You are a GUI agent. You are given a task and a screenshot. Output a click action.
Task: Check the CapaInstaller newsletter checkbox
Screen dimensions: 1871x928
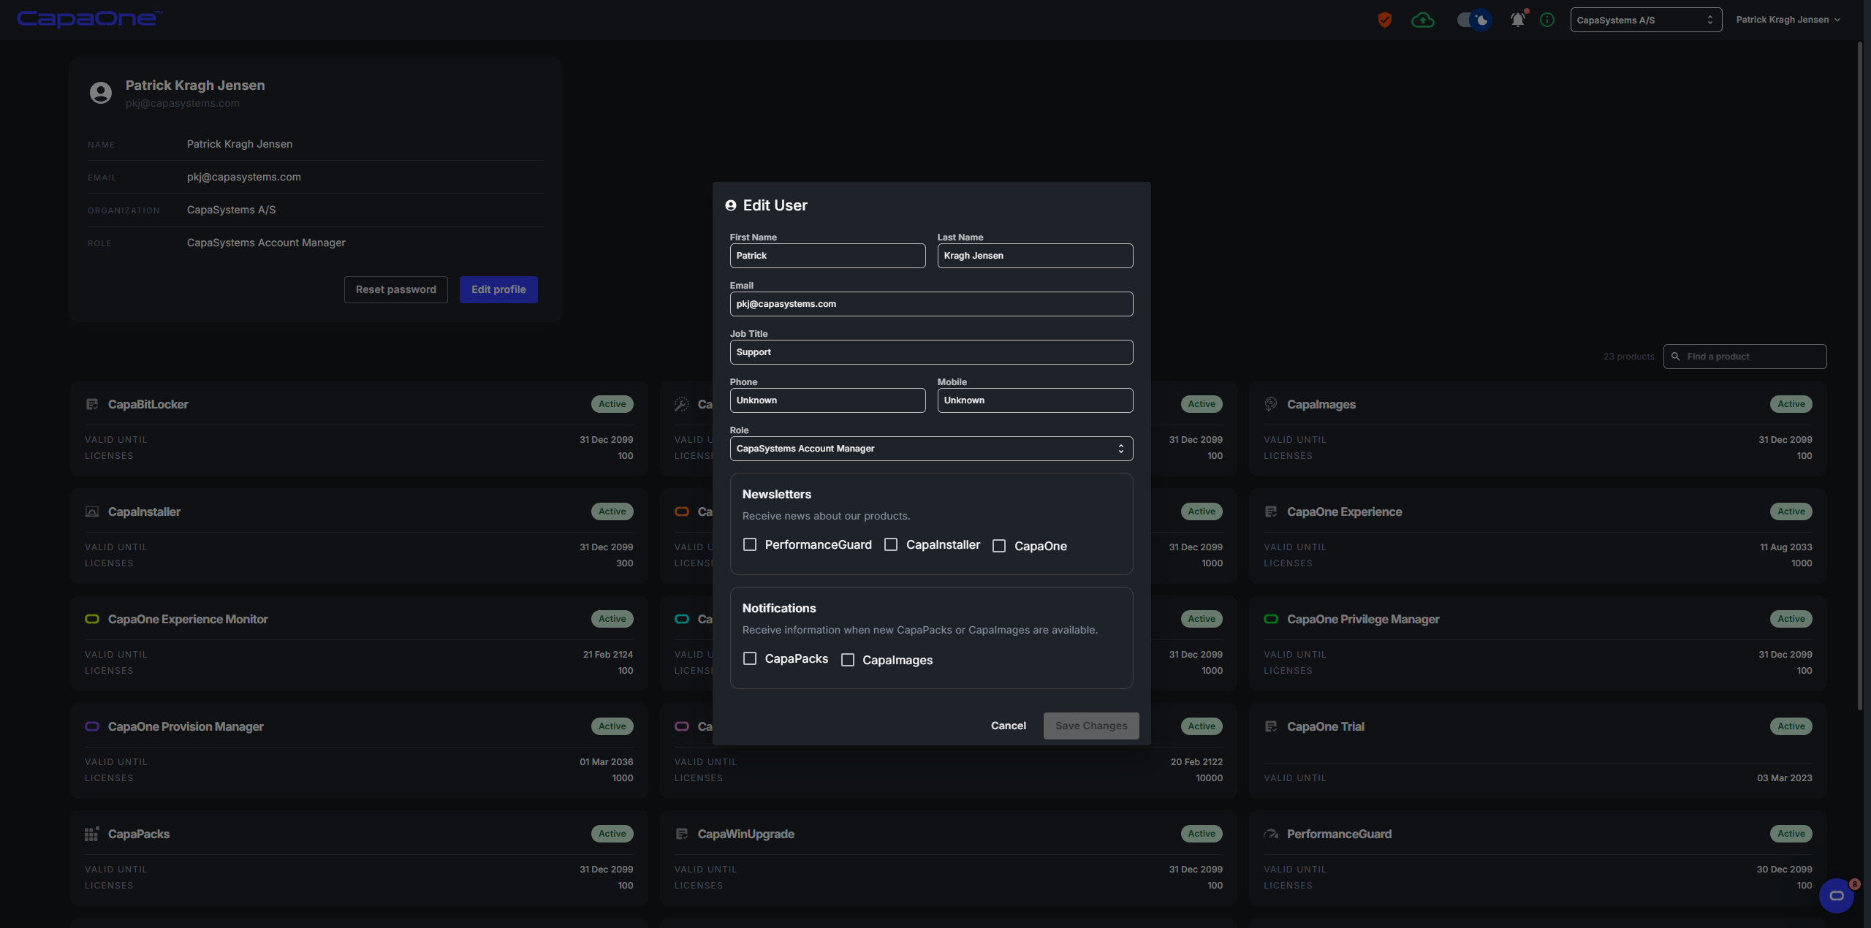click(x=891, y=544)
